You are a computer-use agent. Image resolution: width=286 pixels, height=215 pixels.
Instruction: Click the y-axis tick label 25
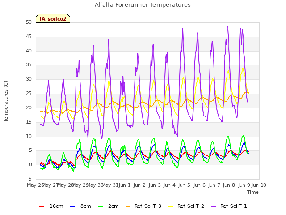pos(29,94)
